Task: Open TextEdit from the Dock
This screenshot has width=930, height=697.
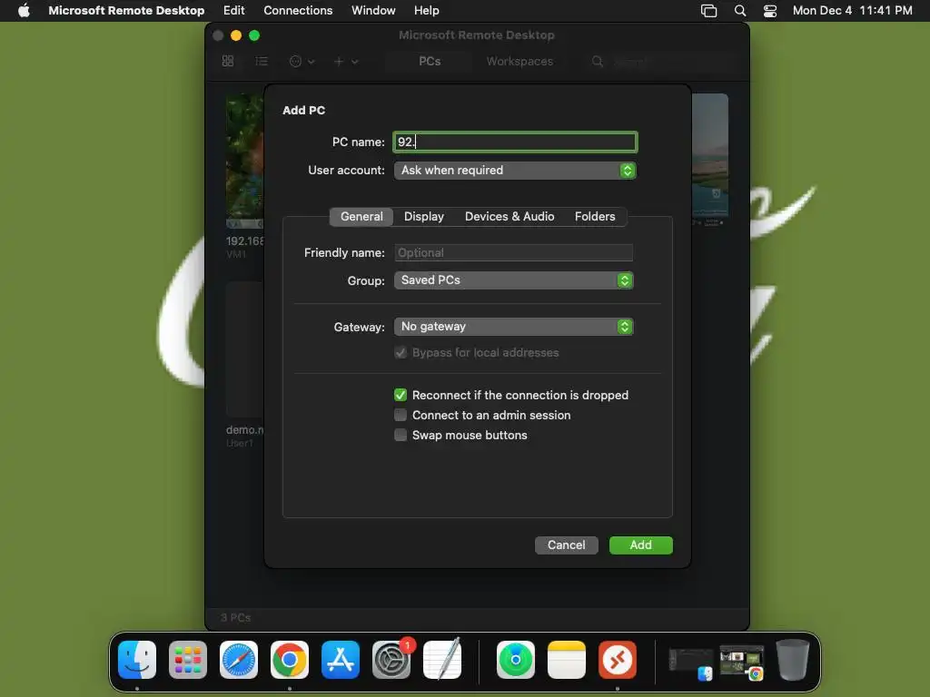Action: (x=442, y=659)
